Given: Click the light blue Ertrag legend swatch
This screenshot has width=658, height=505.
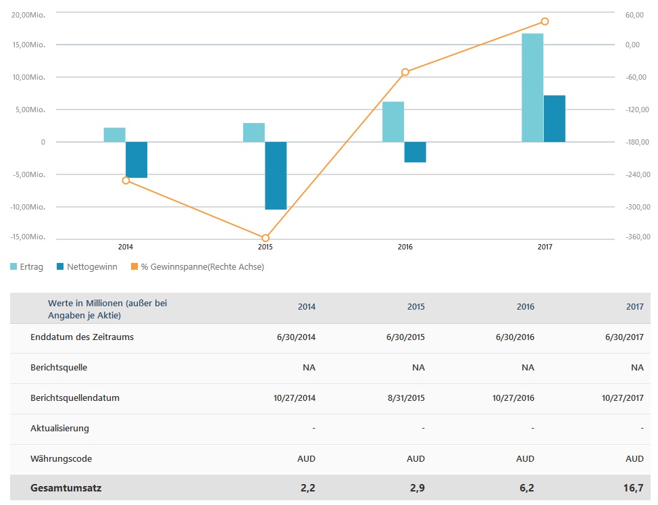Looking at the screenshot, I should click(x=14, y=267).
